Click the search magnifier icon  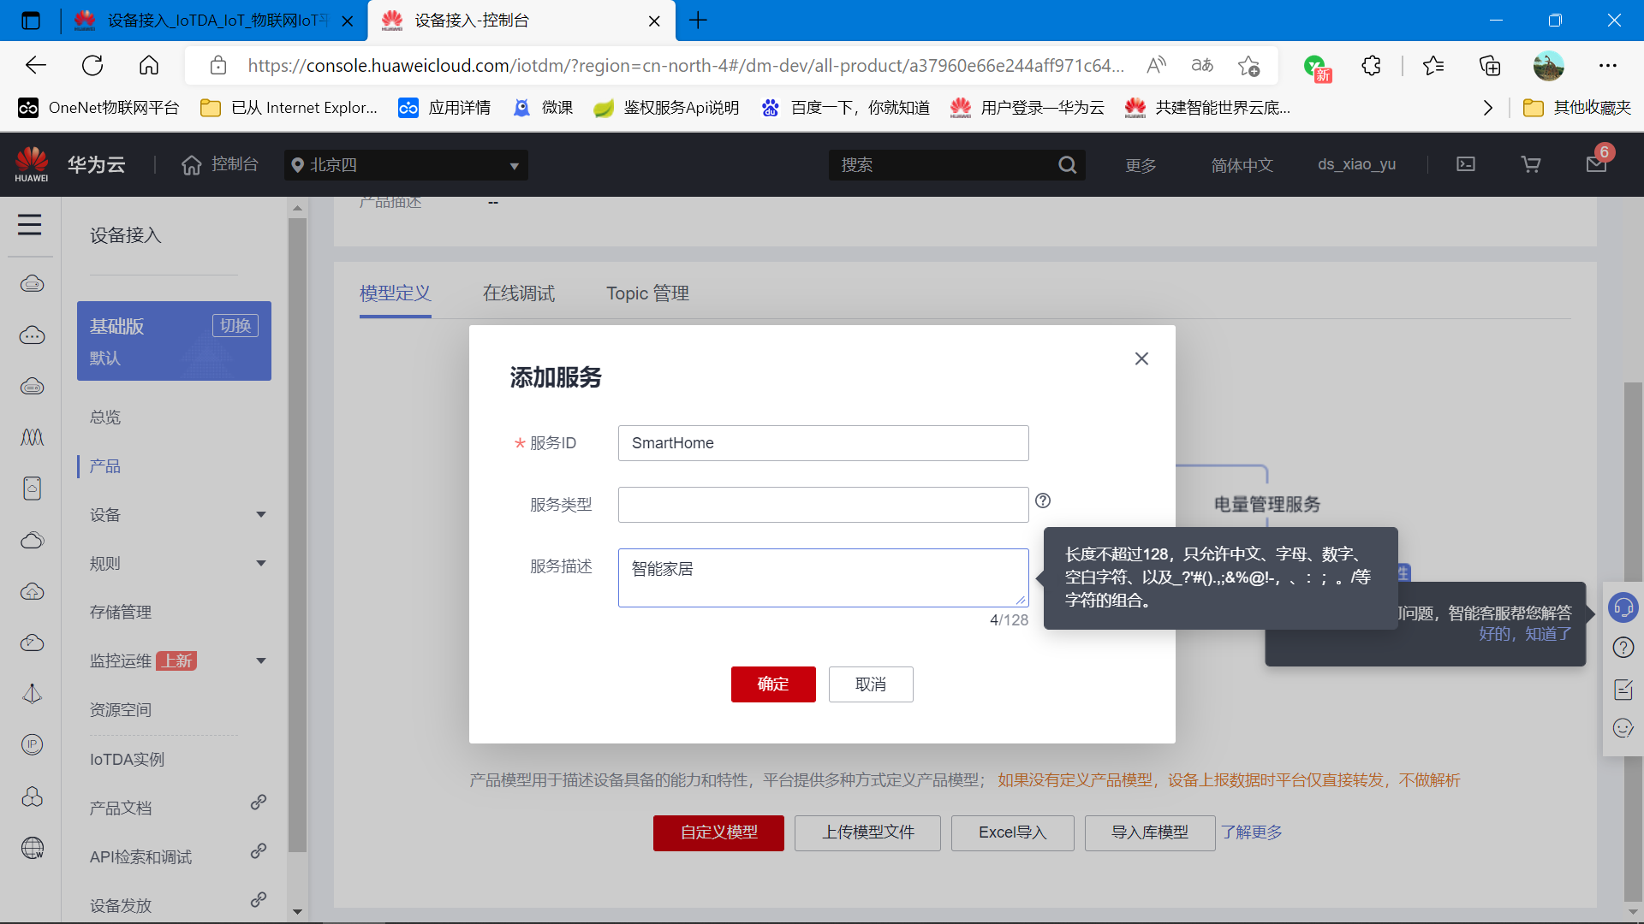tap(1067, 165)
